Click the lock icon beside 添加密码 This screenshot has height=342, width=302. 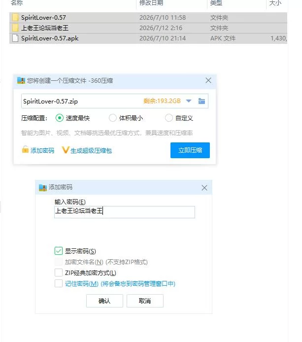coord(25,150)
